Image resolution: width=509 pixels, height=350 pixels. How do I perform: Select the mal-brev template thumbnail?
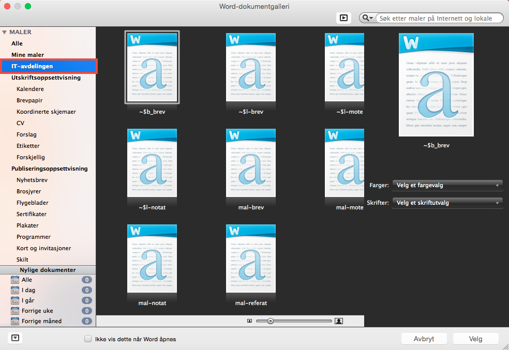(x=250, y=163)
